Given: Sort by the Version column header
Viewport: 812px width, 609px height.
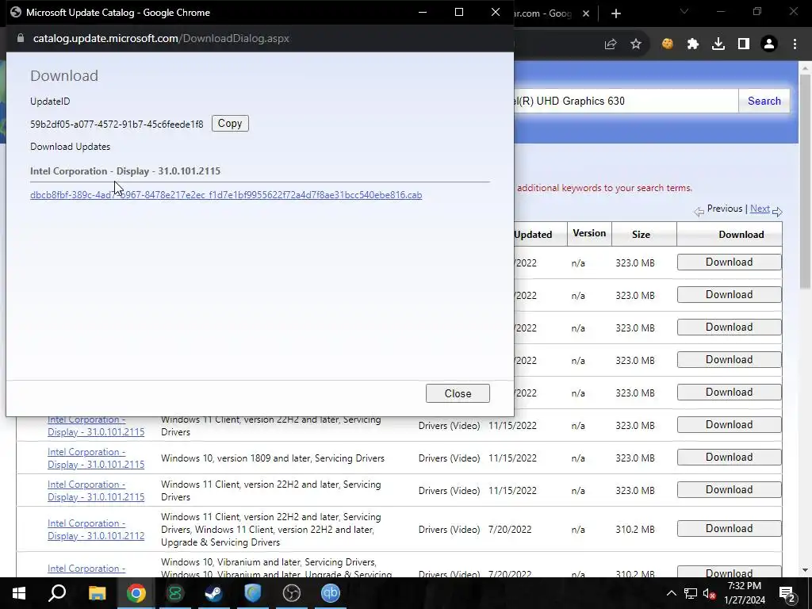Looking at the screenshot, I should (589, 234).
